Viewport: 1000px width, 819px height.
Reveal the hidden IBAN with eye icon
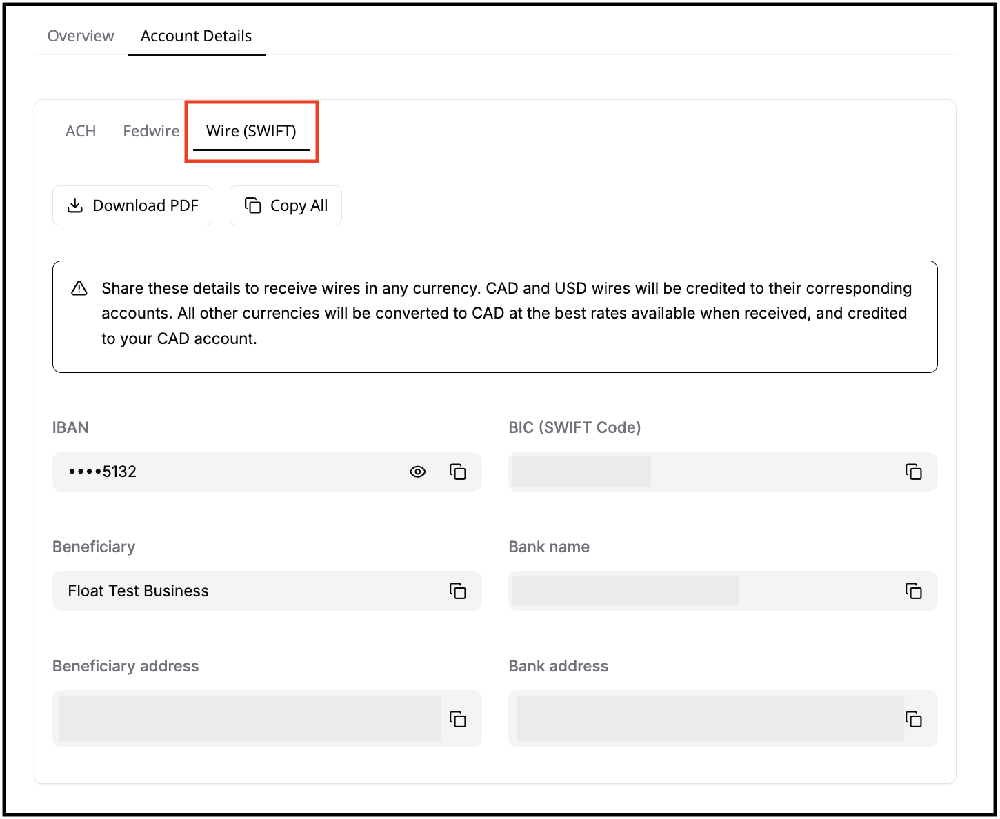(418, 472)
